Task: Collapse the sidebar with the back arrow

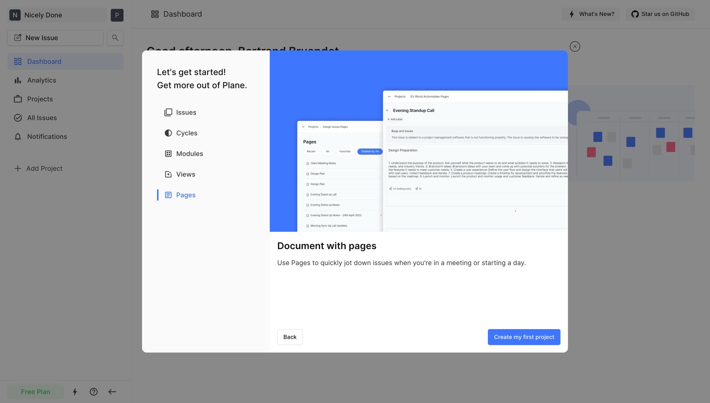Action: (x=112, y=392)
